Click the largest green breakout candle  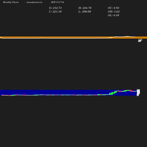point(111,94)
